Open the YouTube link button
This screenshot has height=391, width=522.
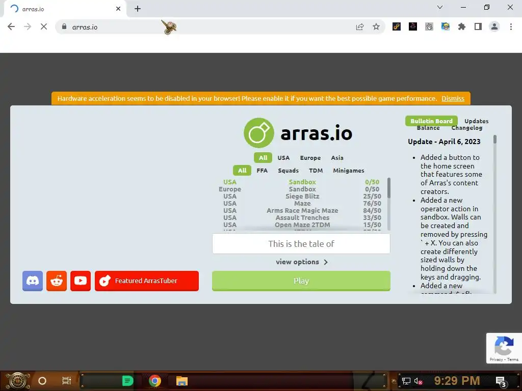point(81,281)
